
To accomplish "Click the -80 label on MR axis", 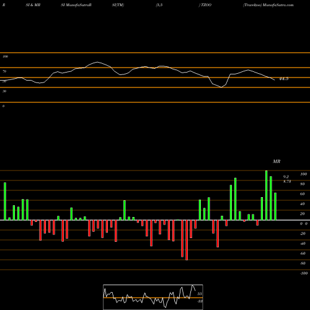I will [303, 263].
